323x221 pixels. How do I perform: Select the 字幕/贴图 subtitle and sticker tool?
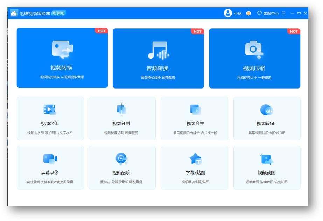[194, 159]
